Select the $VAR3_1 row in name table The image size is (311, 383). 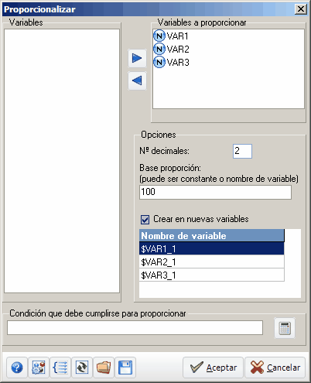point(212,275)
